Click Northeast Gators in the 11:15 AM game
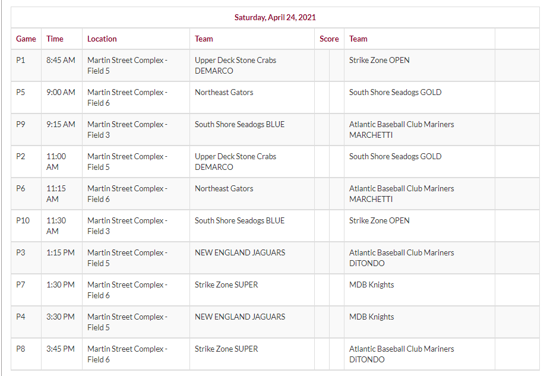The width and height of the screenshot is (547, 376). [x=224, y=188]
